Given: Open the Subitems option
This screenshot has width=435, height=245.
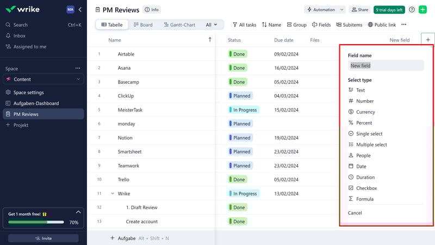Looking at the screenshot, I should coord(349,24).
